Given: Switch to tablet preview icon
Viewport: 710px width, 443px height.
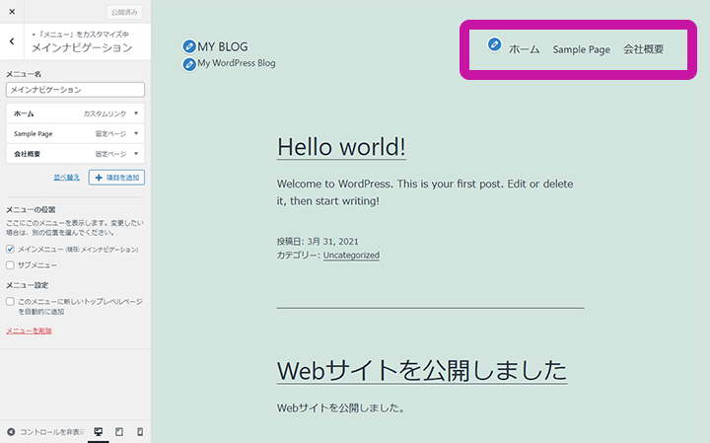Looking at the screenshot, I should [x=119, y=432].
